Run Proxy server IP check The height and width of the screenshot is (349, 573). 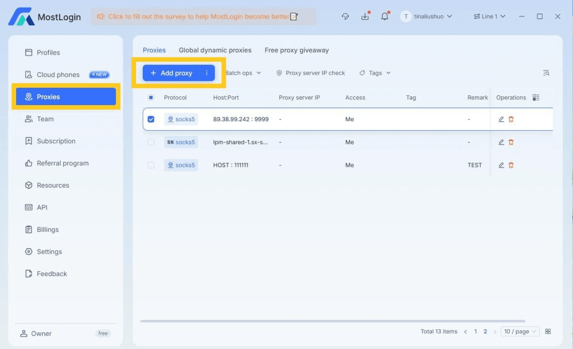(311, 73)
